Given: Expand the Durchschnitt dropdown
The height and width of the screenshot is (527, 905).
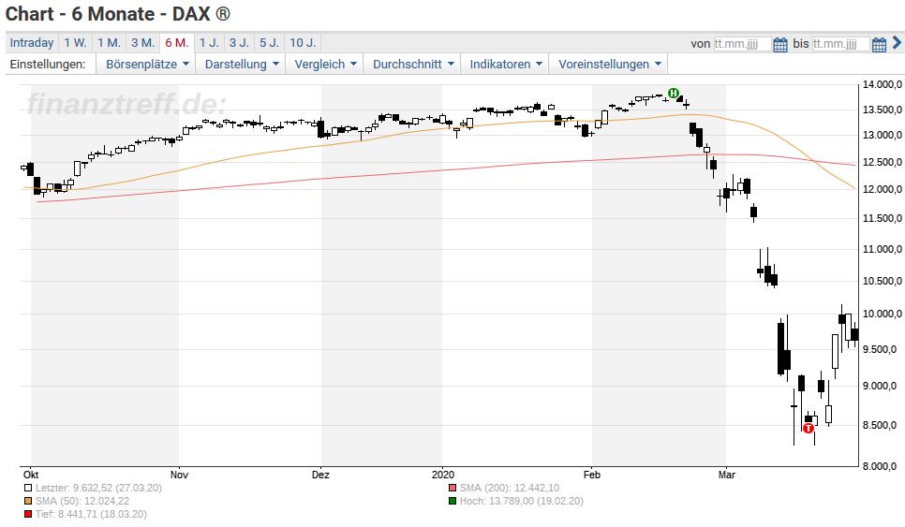Looking at the screenshot, I should pos(412,64).
